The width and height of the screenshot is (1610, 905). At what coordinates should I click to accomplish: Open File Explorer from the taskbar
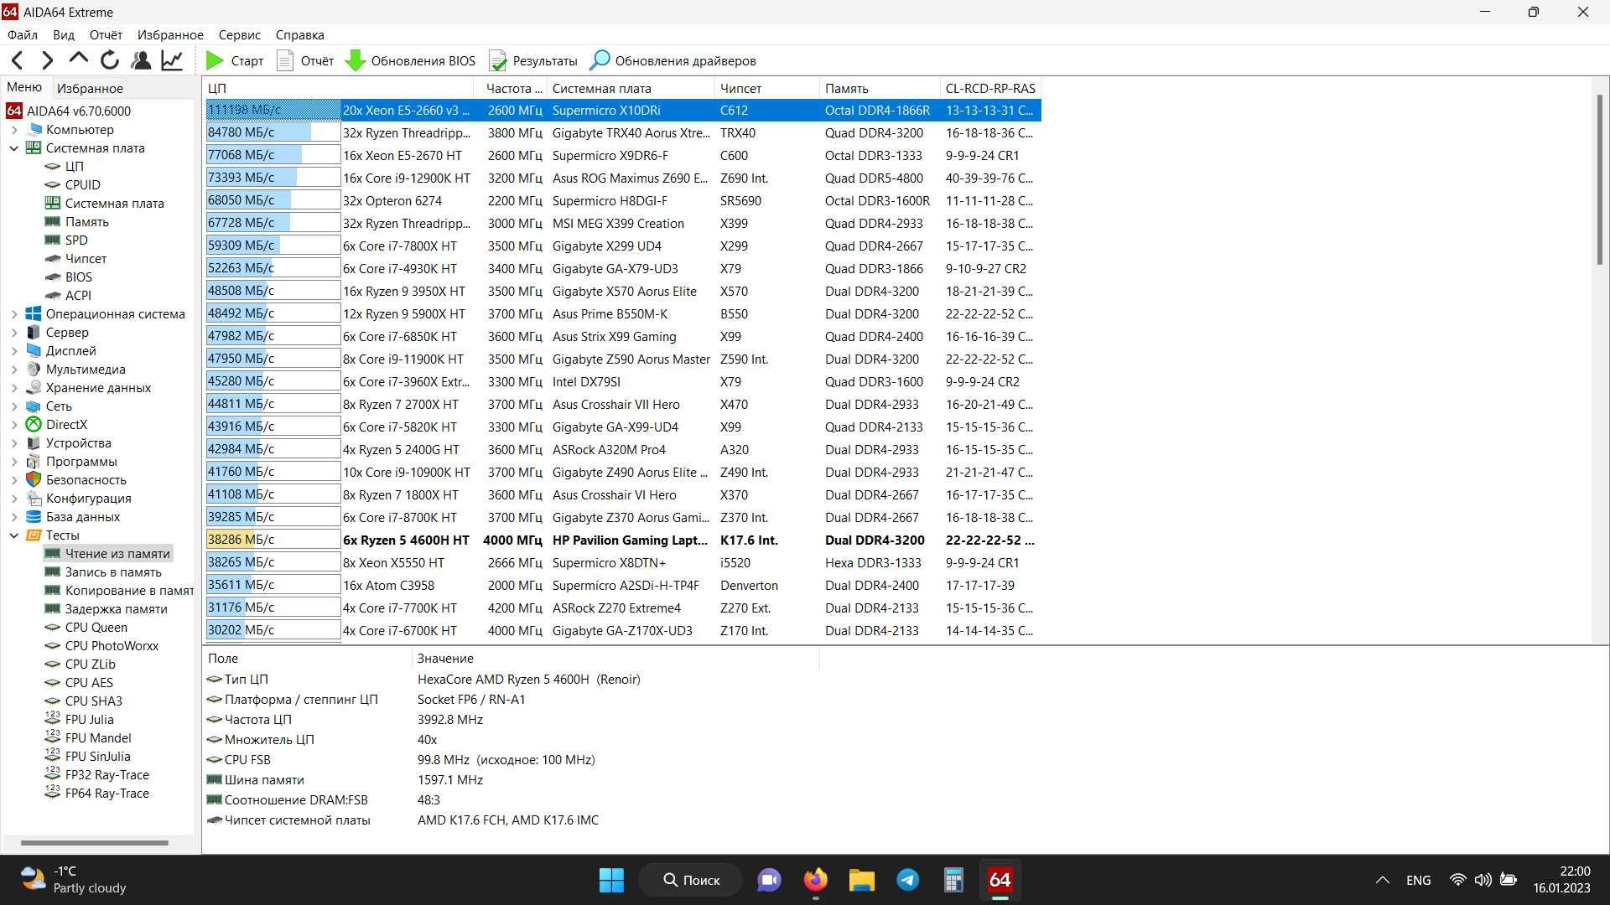[x=861, y=880]
